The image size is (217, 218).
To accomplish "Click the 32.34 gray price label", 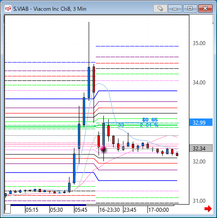I will (x=201, y=148).
